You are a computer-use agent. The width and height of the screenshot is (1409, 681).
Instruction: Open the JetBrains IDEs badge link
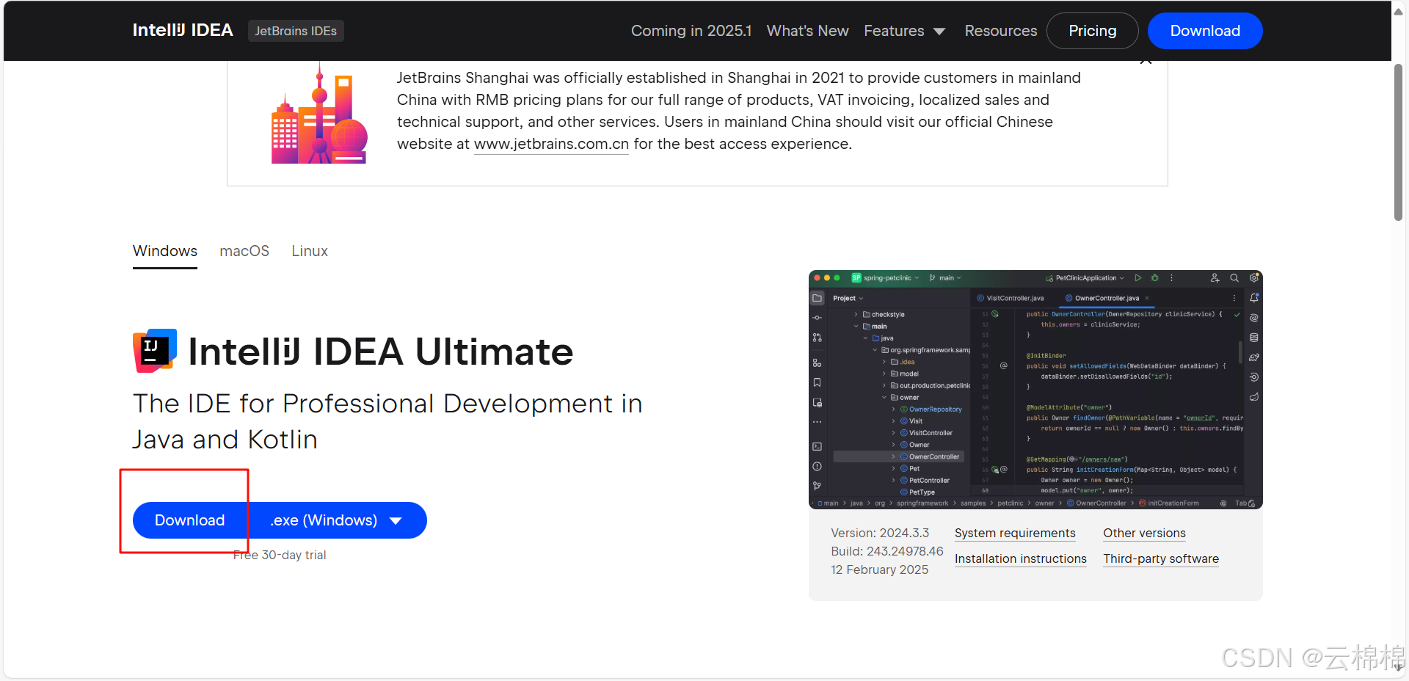coord(296,31)
